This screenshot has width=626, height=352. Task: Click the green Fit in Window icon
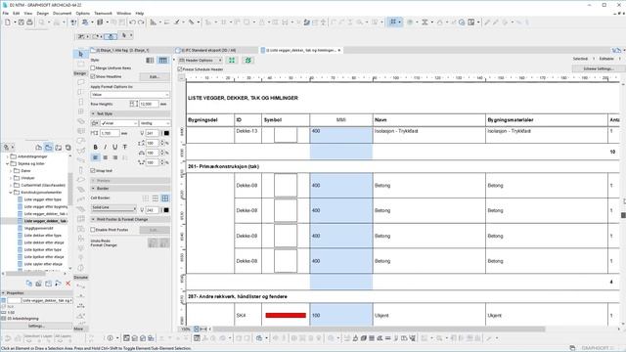pos(232,61)
